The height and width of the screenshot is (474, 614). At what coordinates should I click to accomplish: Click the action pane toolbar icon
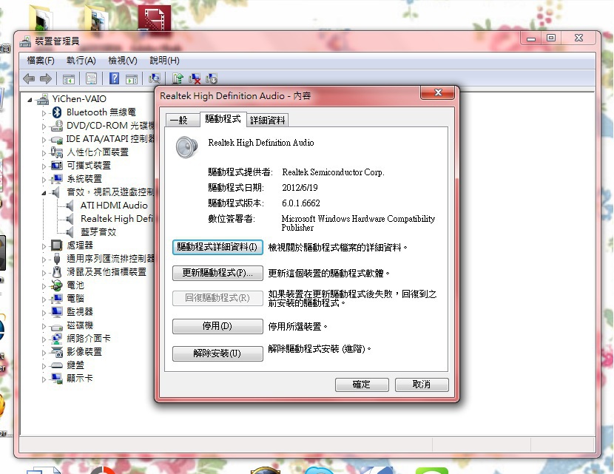point(132,78)
